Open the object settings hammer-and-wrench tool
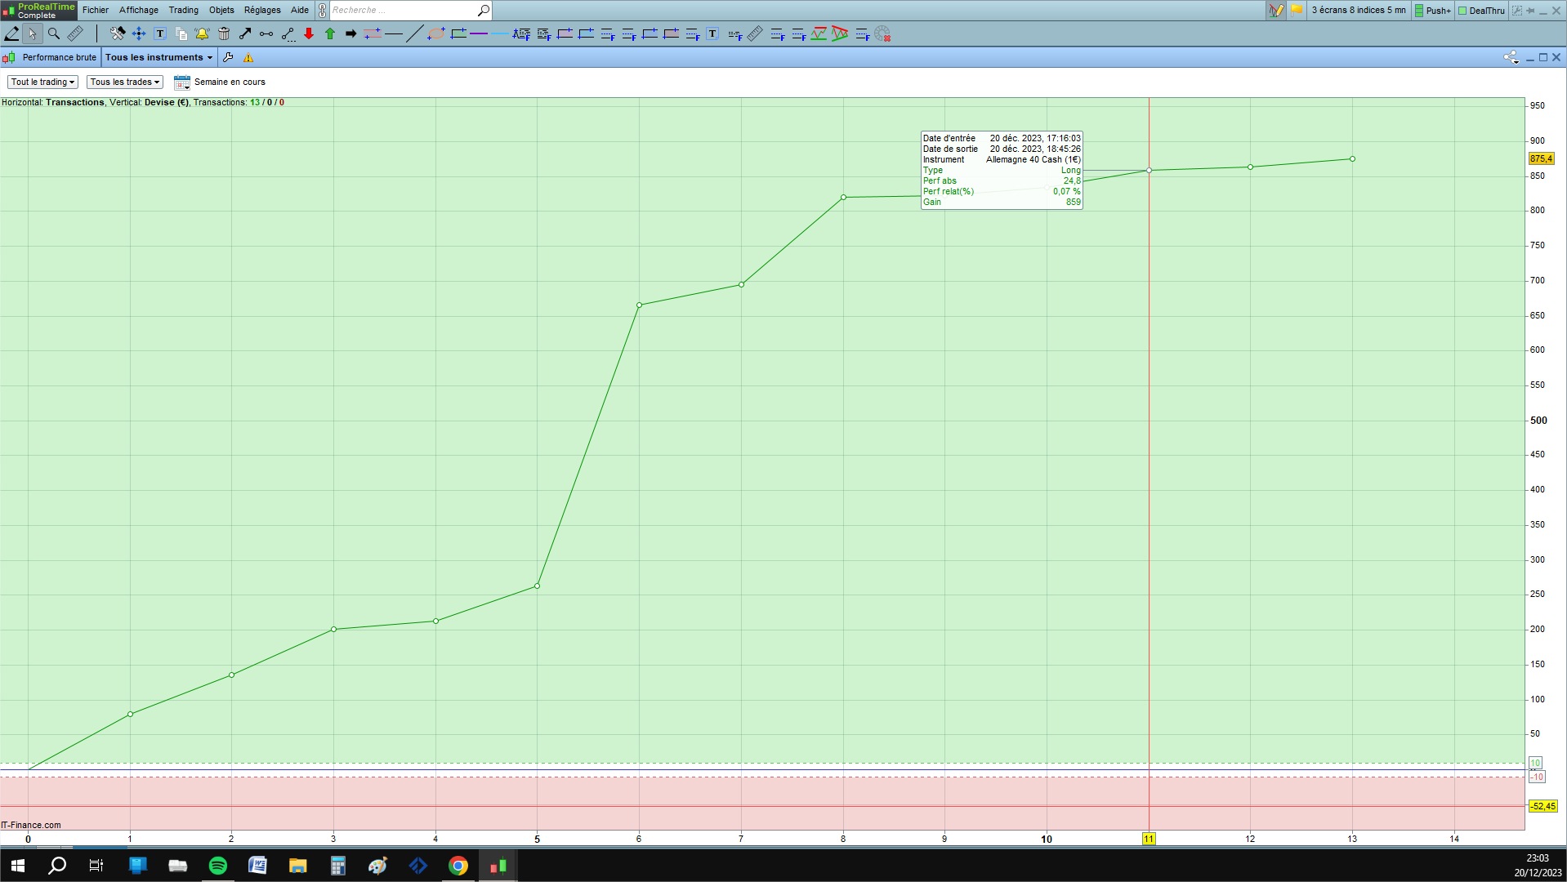This screenshot has width=1567, height=882. (x=118, y=33)
